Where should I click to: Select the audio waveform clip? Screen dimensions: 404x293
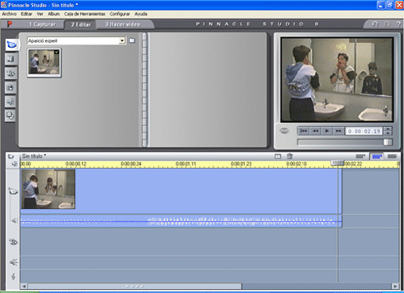click(x=181, y=221)
